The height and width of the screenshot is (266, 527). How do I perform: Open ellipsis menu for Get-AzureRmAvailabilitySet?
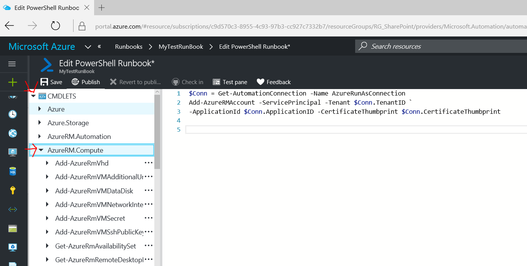pos(148,246)
